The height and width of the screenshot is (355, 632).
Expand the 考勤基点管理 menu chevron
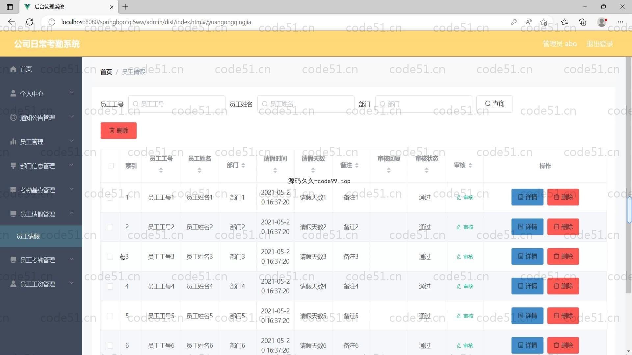71,189
